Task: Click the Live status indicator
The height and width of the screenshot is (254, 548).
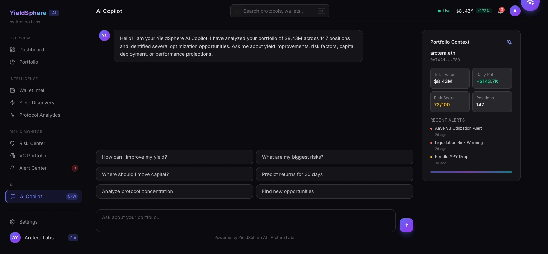Action: pos(444,11)
